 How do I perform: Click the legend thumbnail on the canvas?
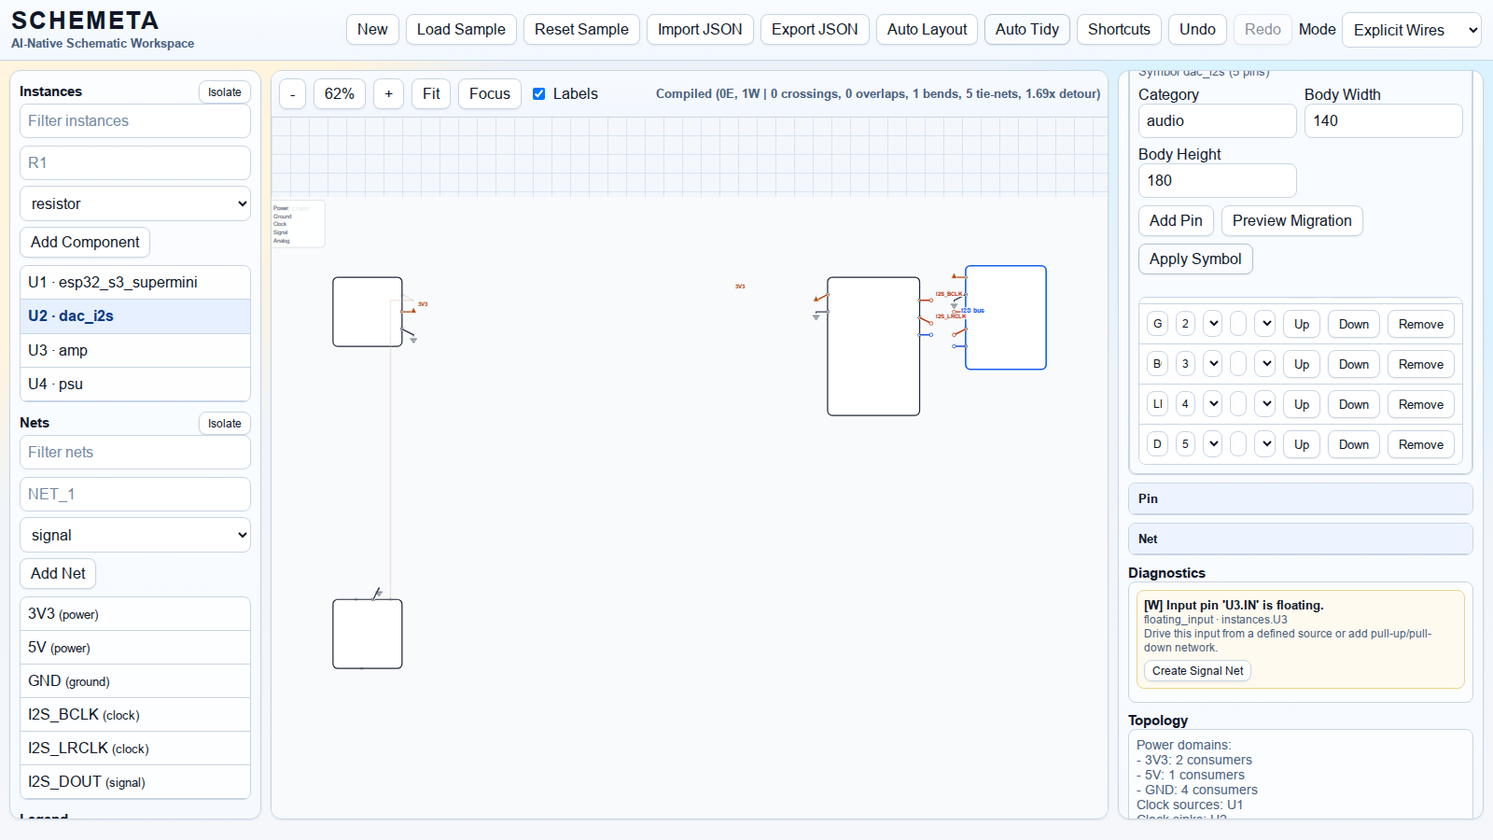[x=298, y=224]
